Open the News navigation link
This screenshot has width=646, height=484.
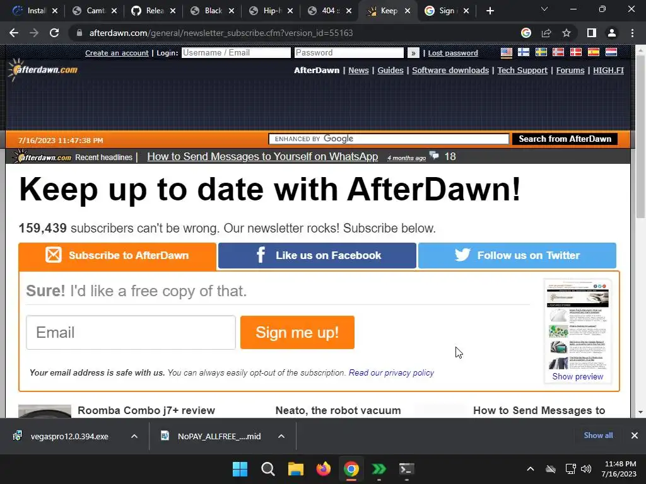click(358, 71)
